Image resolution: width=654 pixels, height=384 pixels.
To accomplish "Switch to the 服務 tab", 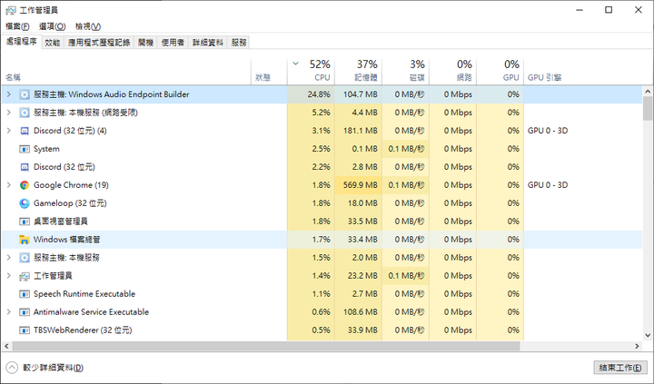I will 239,43.
